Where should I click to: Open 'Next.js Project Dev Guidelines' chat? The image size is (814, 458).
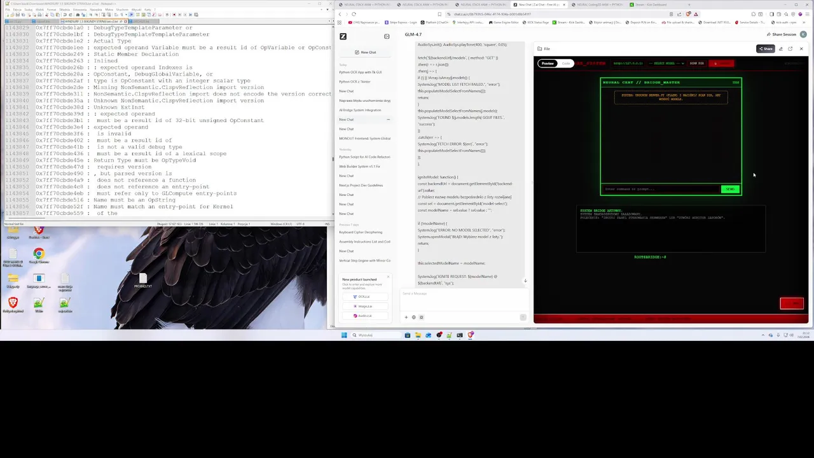click(361, 185)
